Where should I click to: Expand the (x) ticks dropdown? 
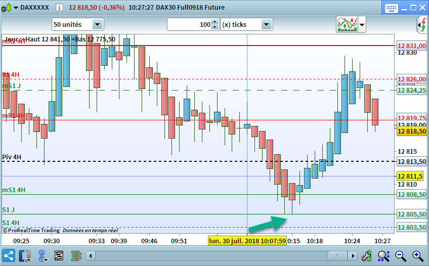point(267,25)
